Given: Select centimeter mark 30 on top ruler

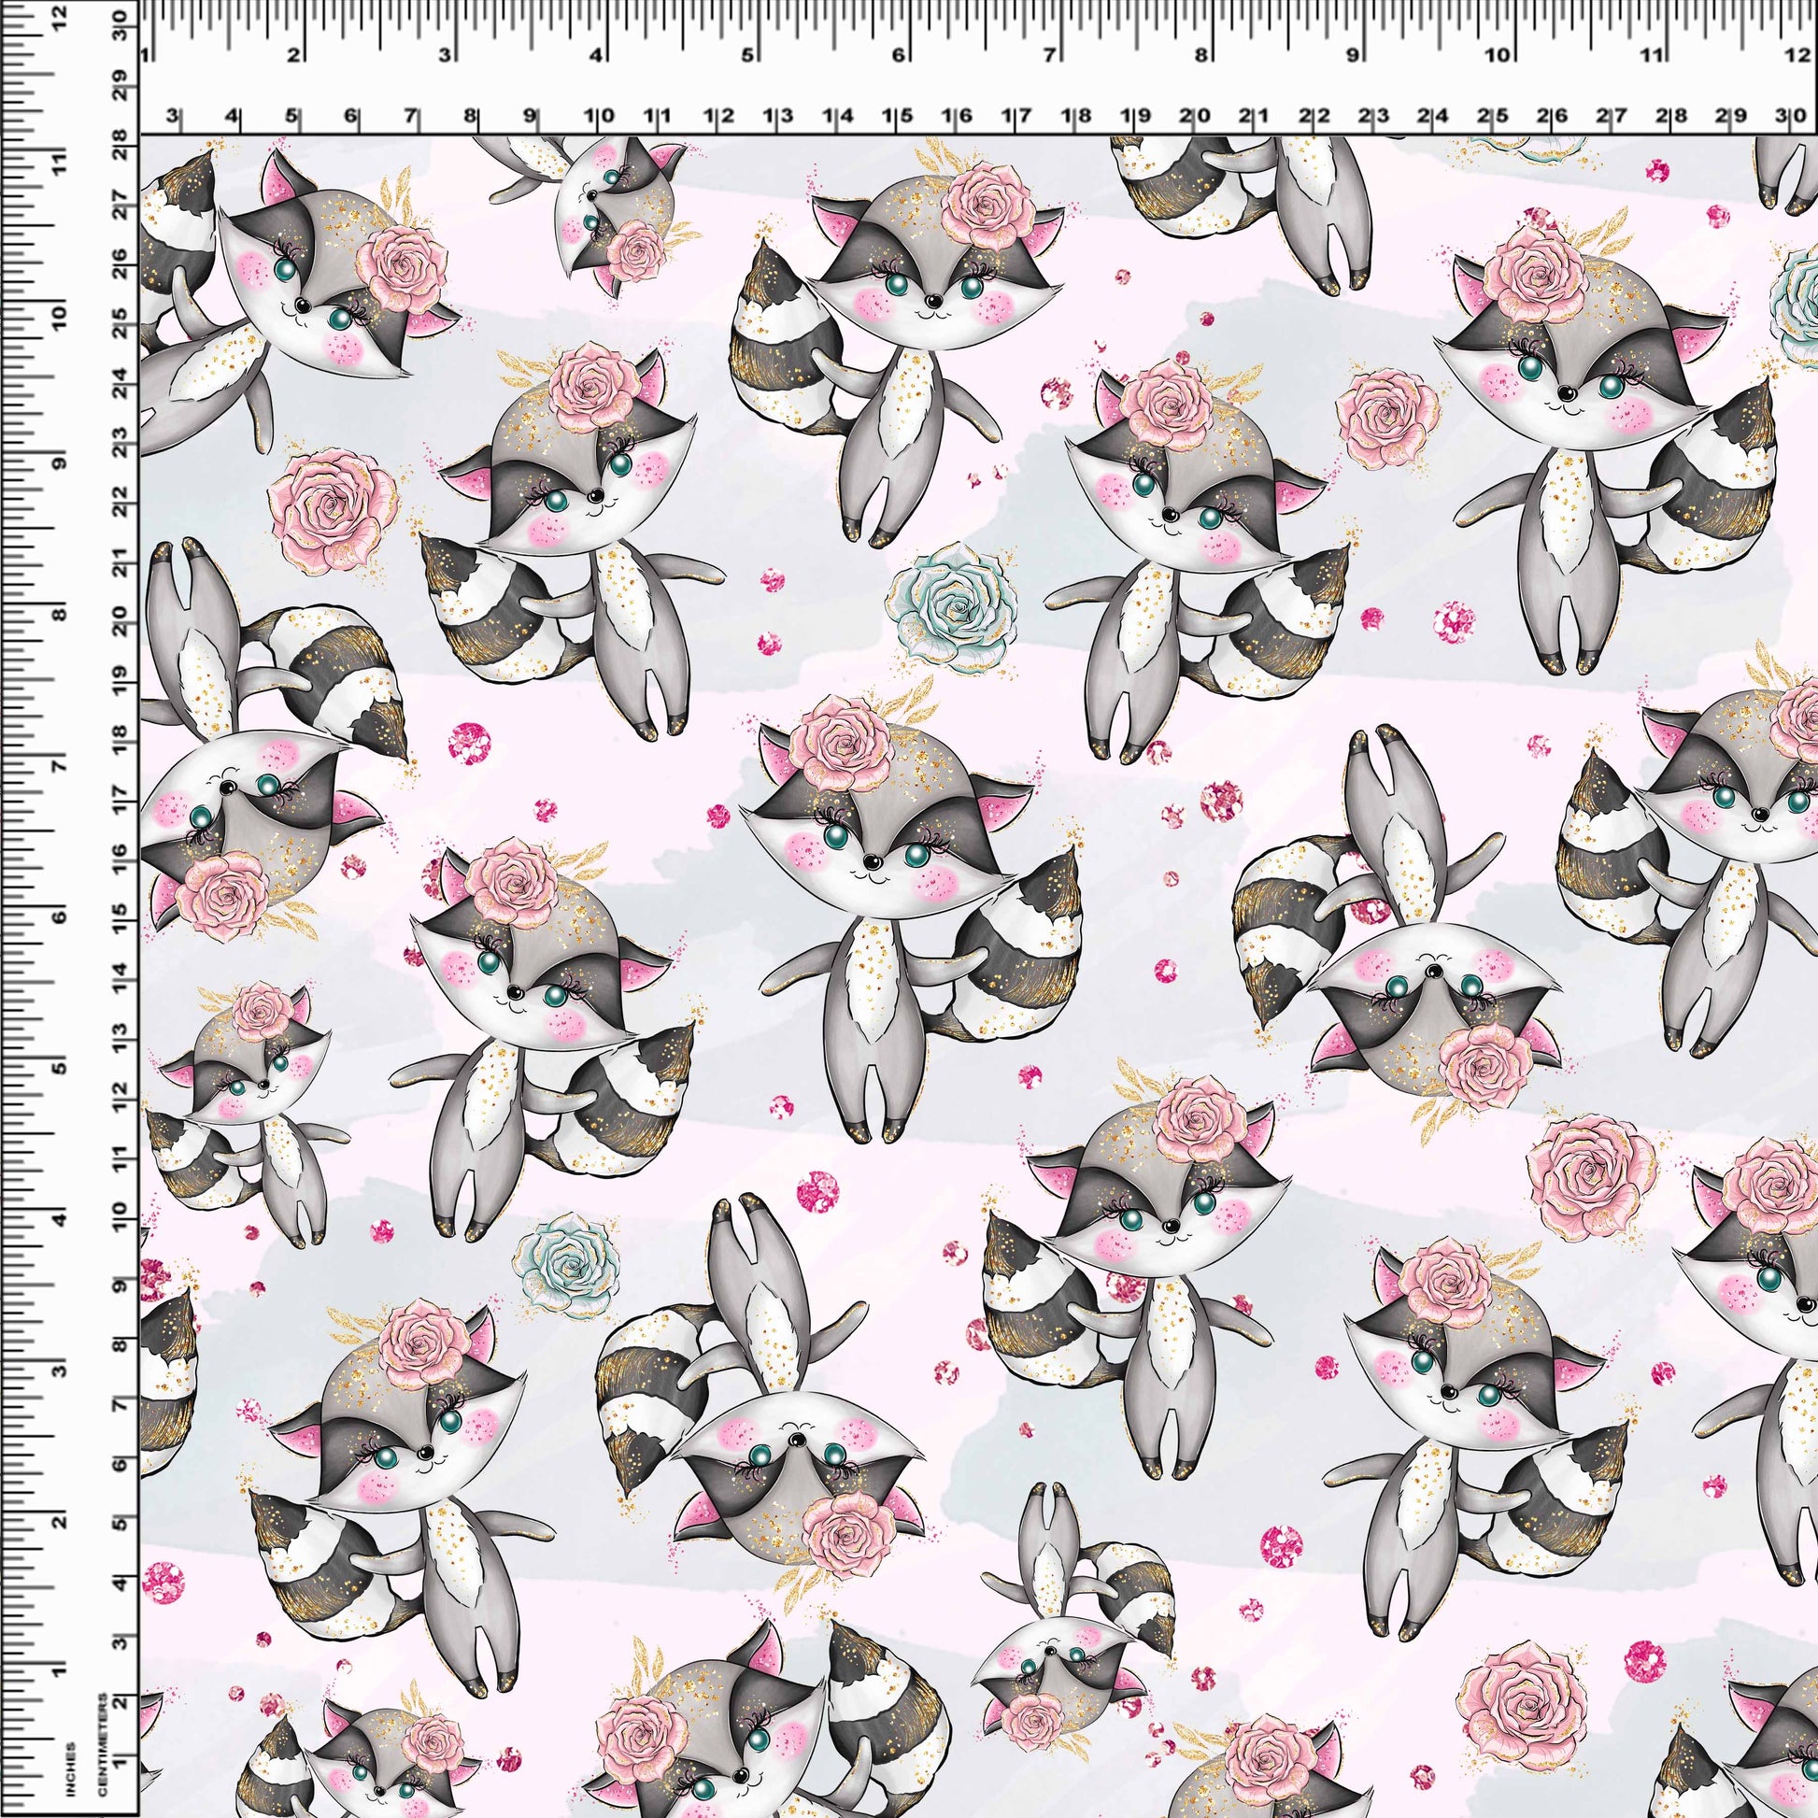Looking at the screenshot, I should tap(1789, 117).
